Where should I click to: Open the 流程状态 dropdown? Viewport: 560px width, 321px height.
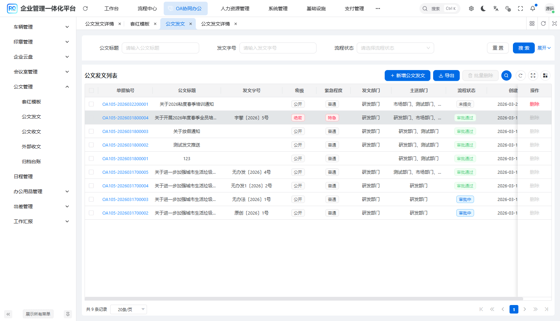tap(395, 48)
